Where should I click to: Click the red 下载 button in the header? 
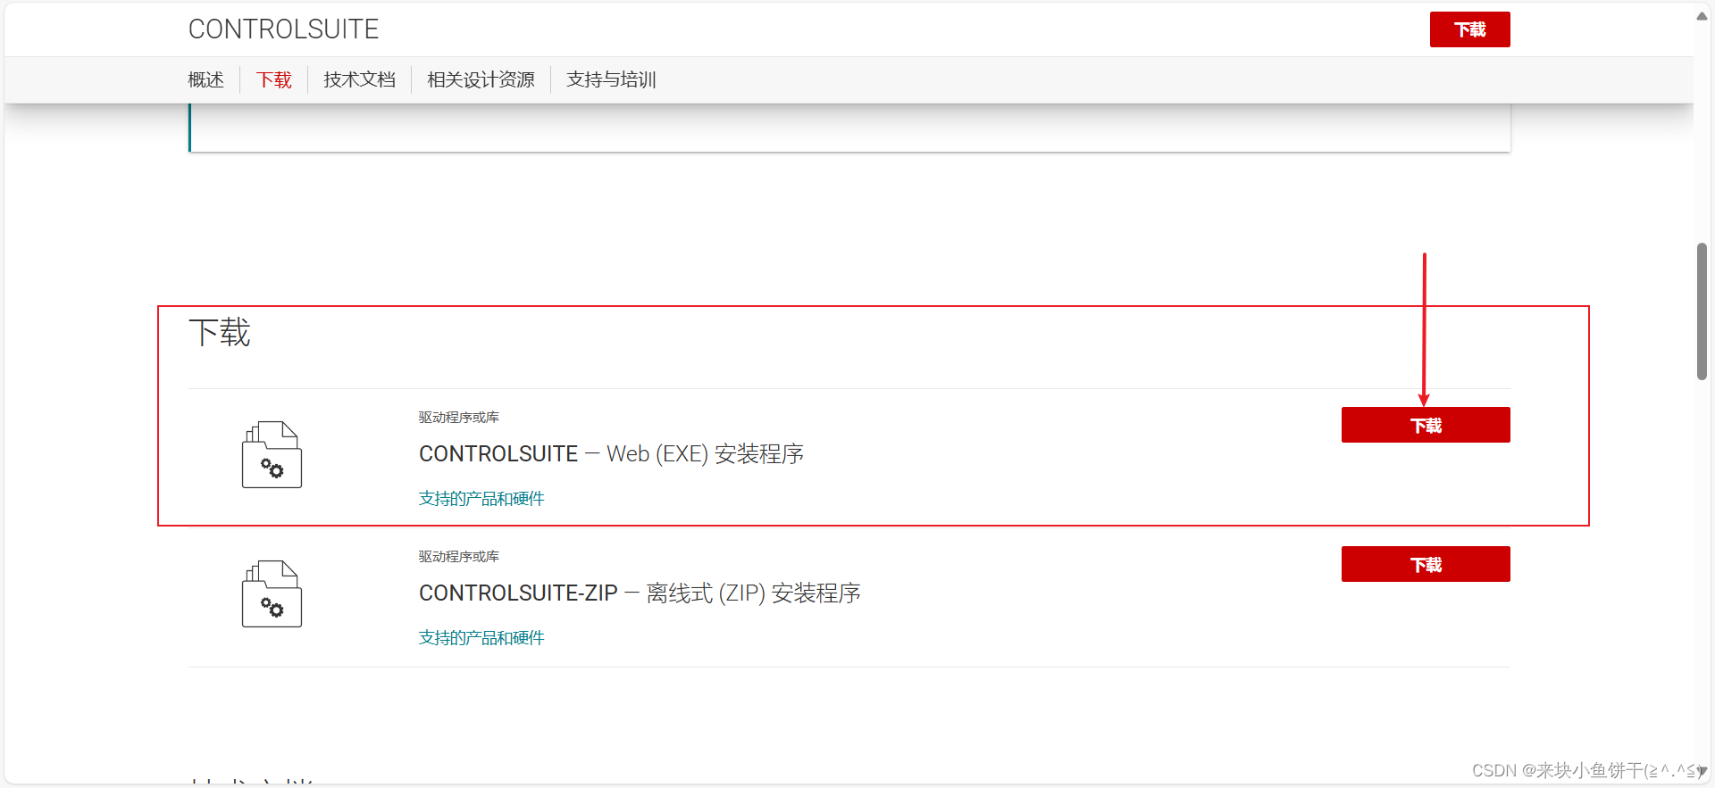(1469, 29)
